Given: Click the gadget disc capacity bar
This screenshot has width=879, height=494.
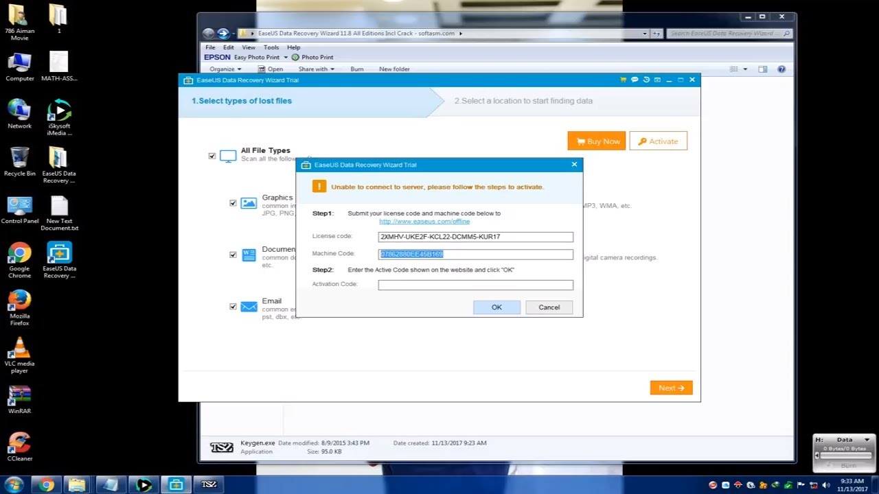Looking at the screenshot, I should tap(845, 456).
